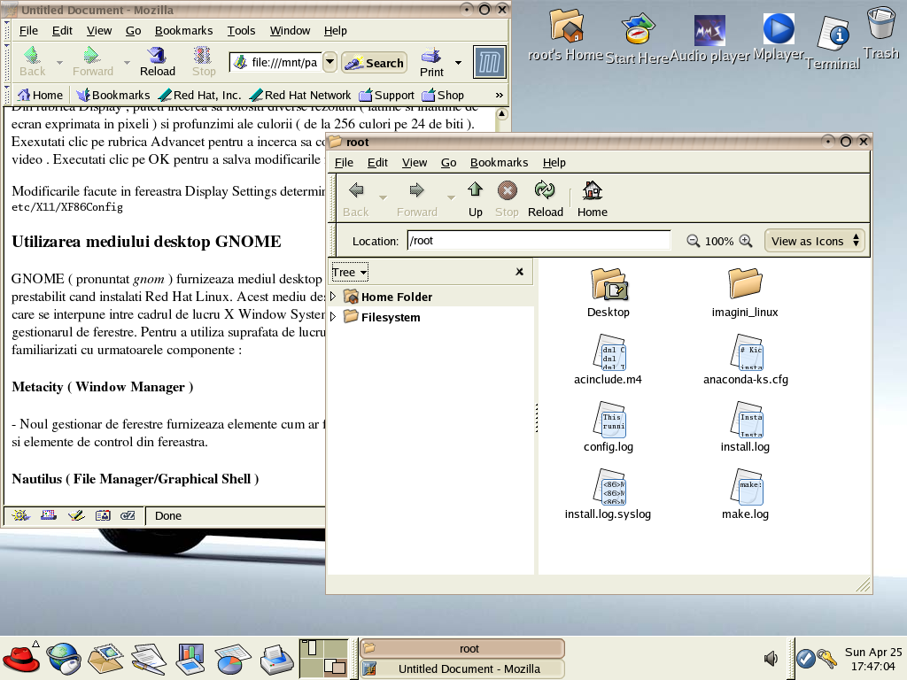Screen dimensions: 907x680
Task: Zoom out using the minus magnifier icon
Action: (693, 241)
